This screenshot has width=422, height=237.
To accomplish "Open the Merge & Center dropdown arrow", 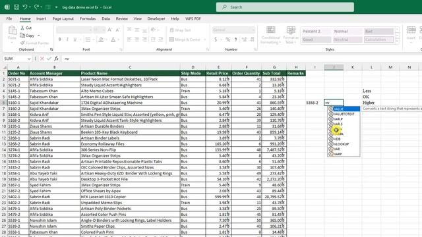I will (204, 39).
